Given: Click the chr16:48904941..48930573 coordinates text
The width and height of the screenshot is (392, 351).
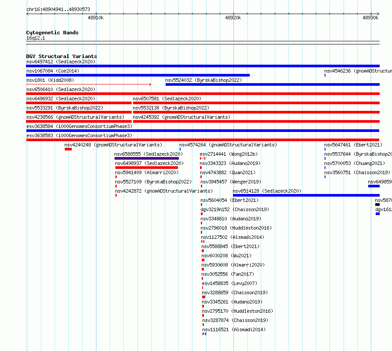Looking at the screenshot, I should (x=58, y=9).
